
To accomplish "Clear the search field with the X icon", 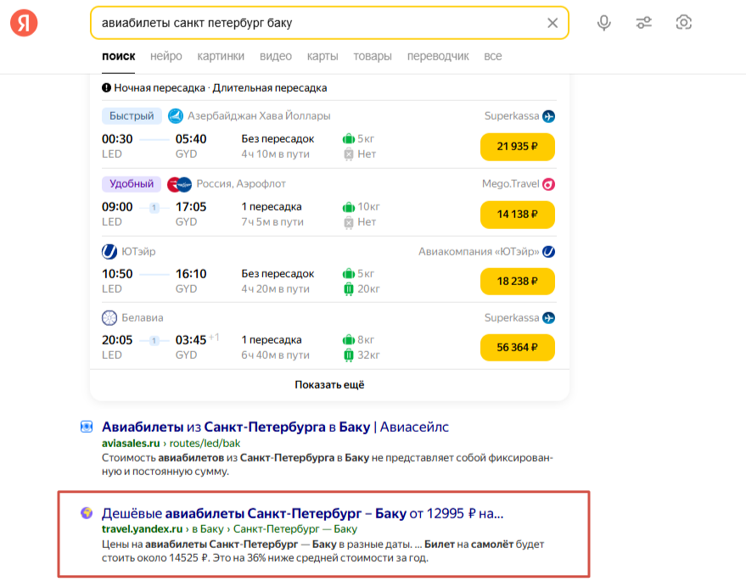I will click(552, 23).
